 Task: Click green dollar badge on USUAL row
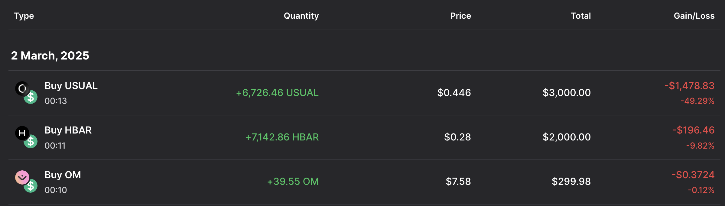(x=31, y=97)
